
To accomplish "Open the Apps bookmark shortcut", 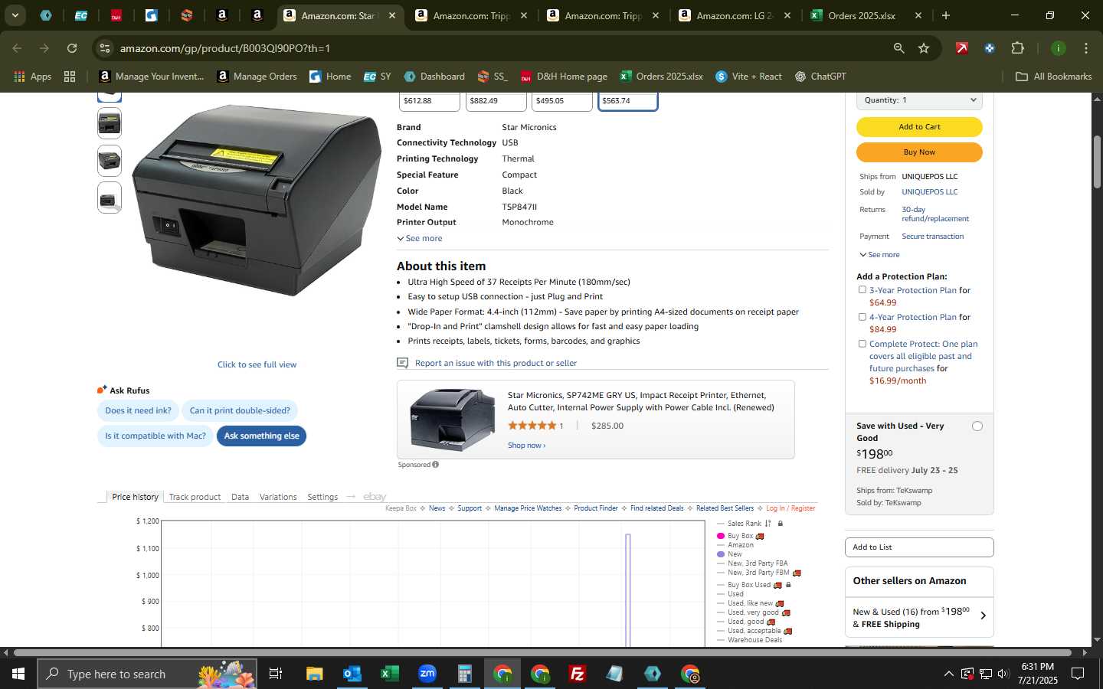I will 33,77.
